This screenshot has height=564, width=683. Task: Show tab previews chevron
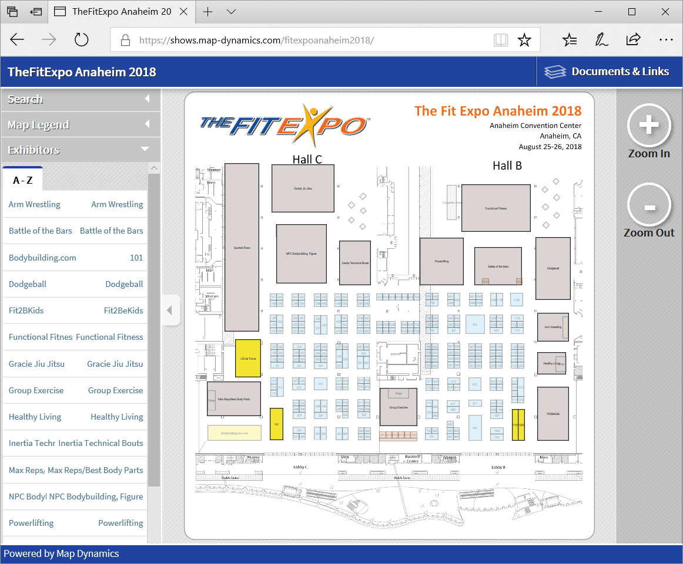[232, 12]
